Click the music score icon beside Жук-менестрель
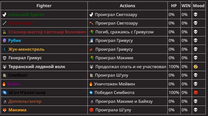Screen dimensions: 208x116 (x=4, y=49)
